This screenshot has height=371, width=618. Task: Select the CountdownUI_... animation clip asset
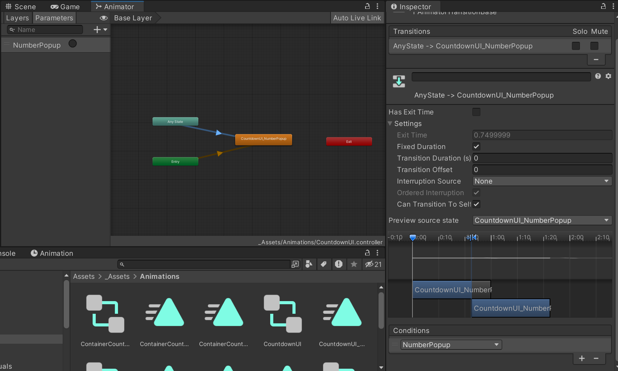pyautogui.click(x=342, y=321)
